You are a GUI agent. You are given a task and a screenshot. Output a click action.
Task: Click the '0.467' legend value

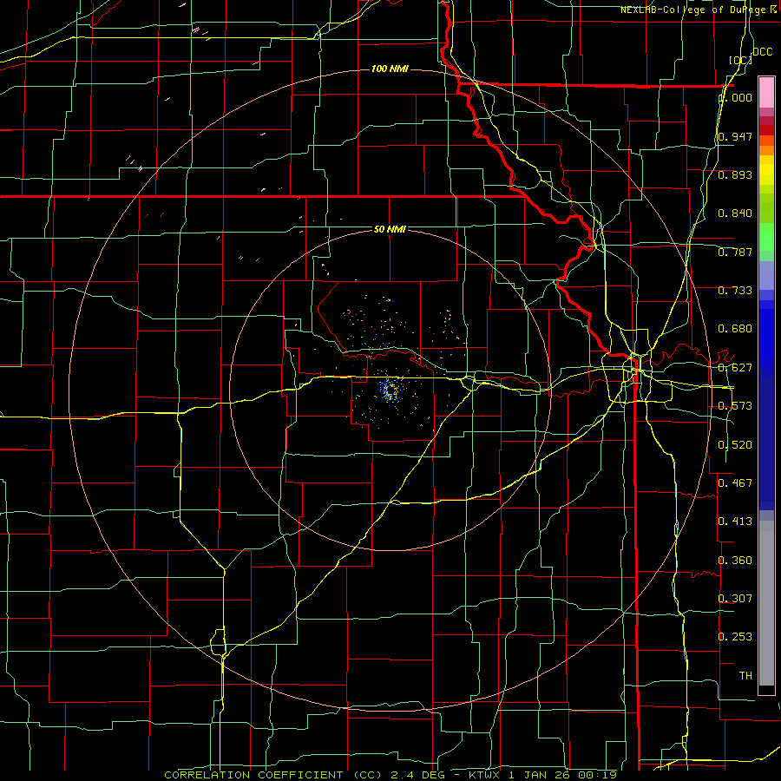tap(735, 482)
